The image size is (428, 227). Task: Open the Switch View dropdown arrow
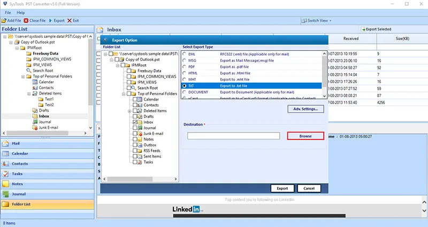(x=330, y=21)
